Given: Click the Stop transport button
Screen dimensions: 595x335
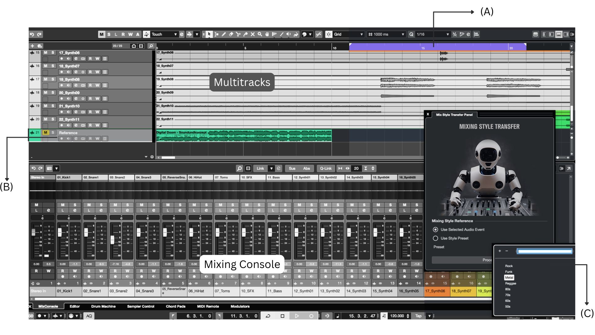Looking at the screenshot, I should 282,316.
